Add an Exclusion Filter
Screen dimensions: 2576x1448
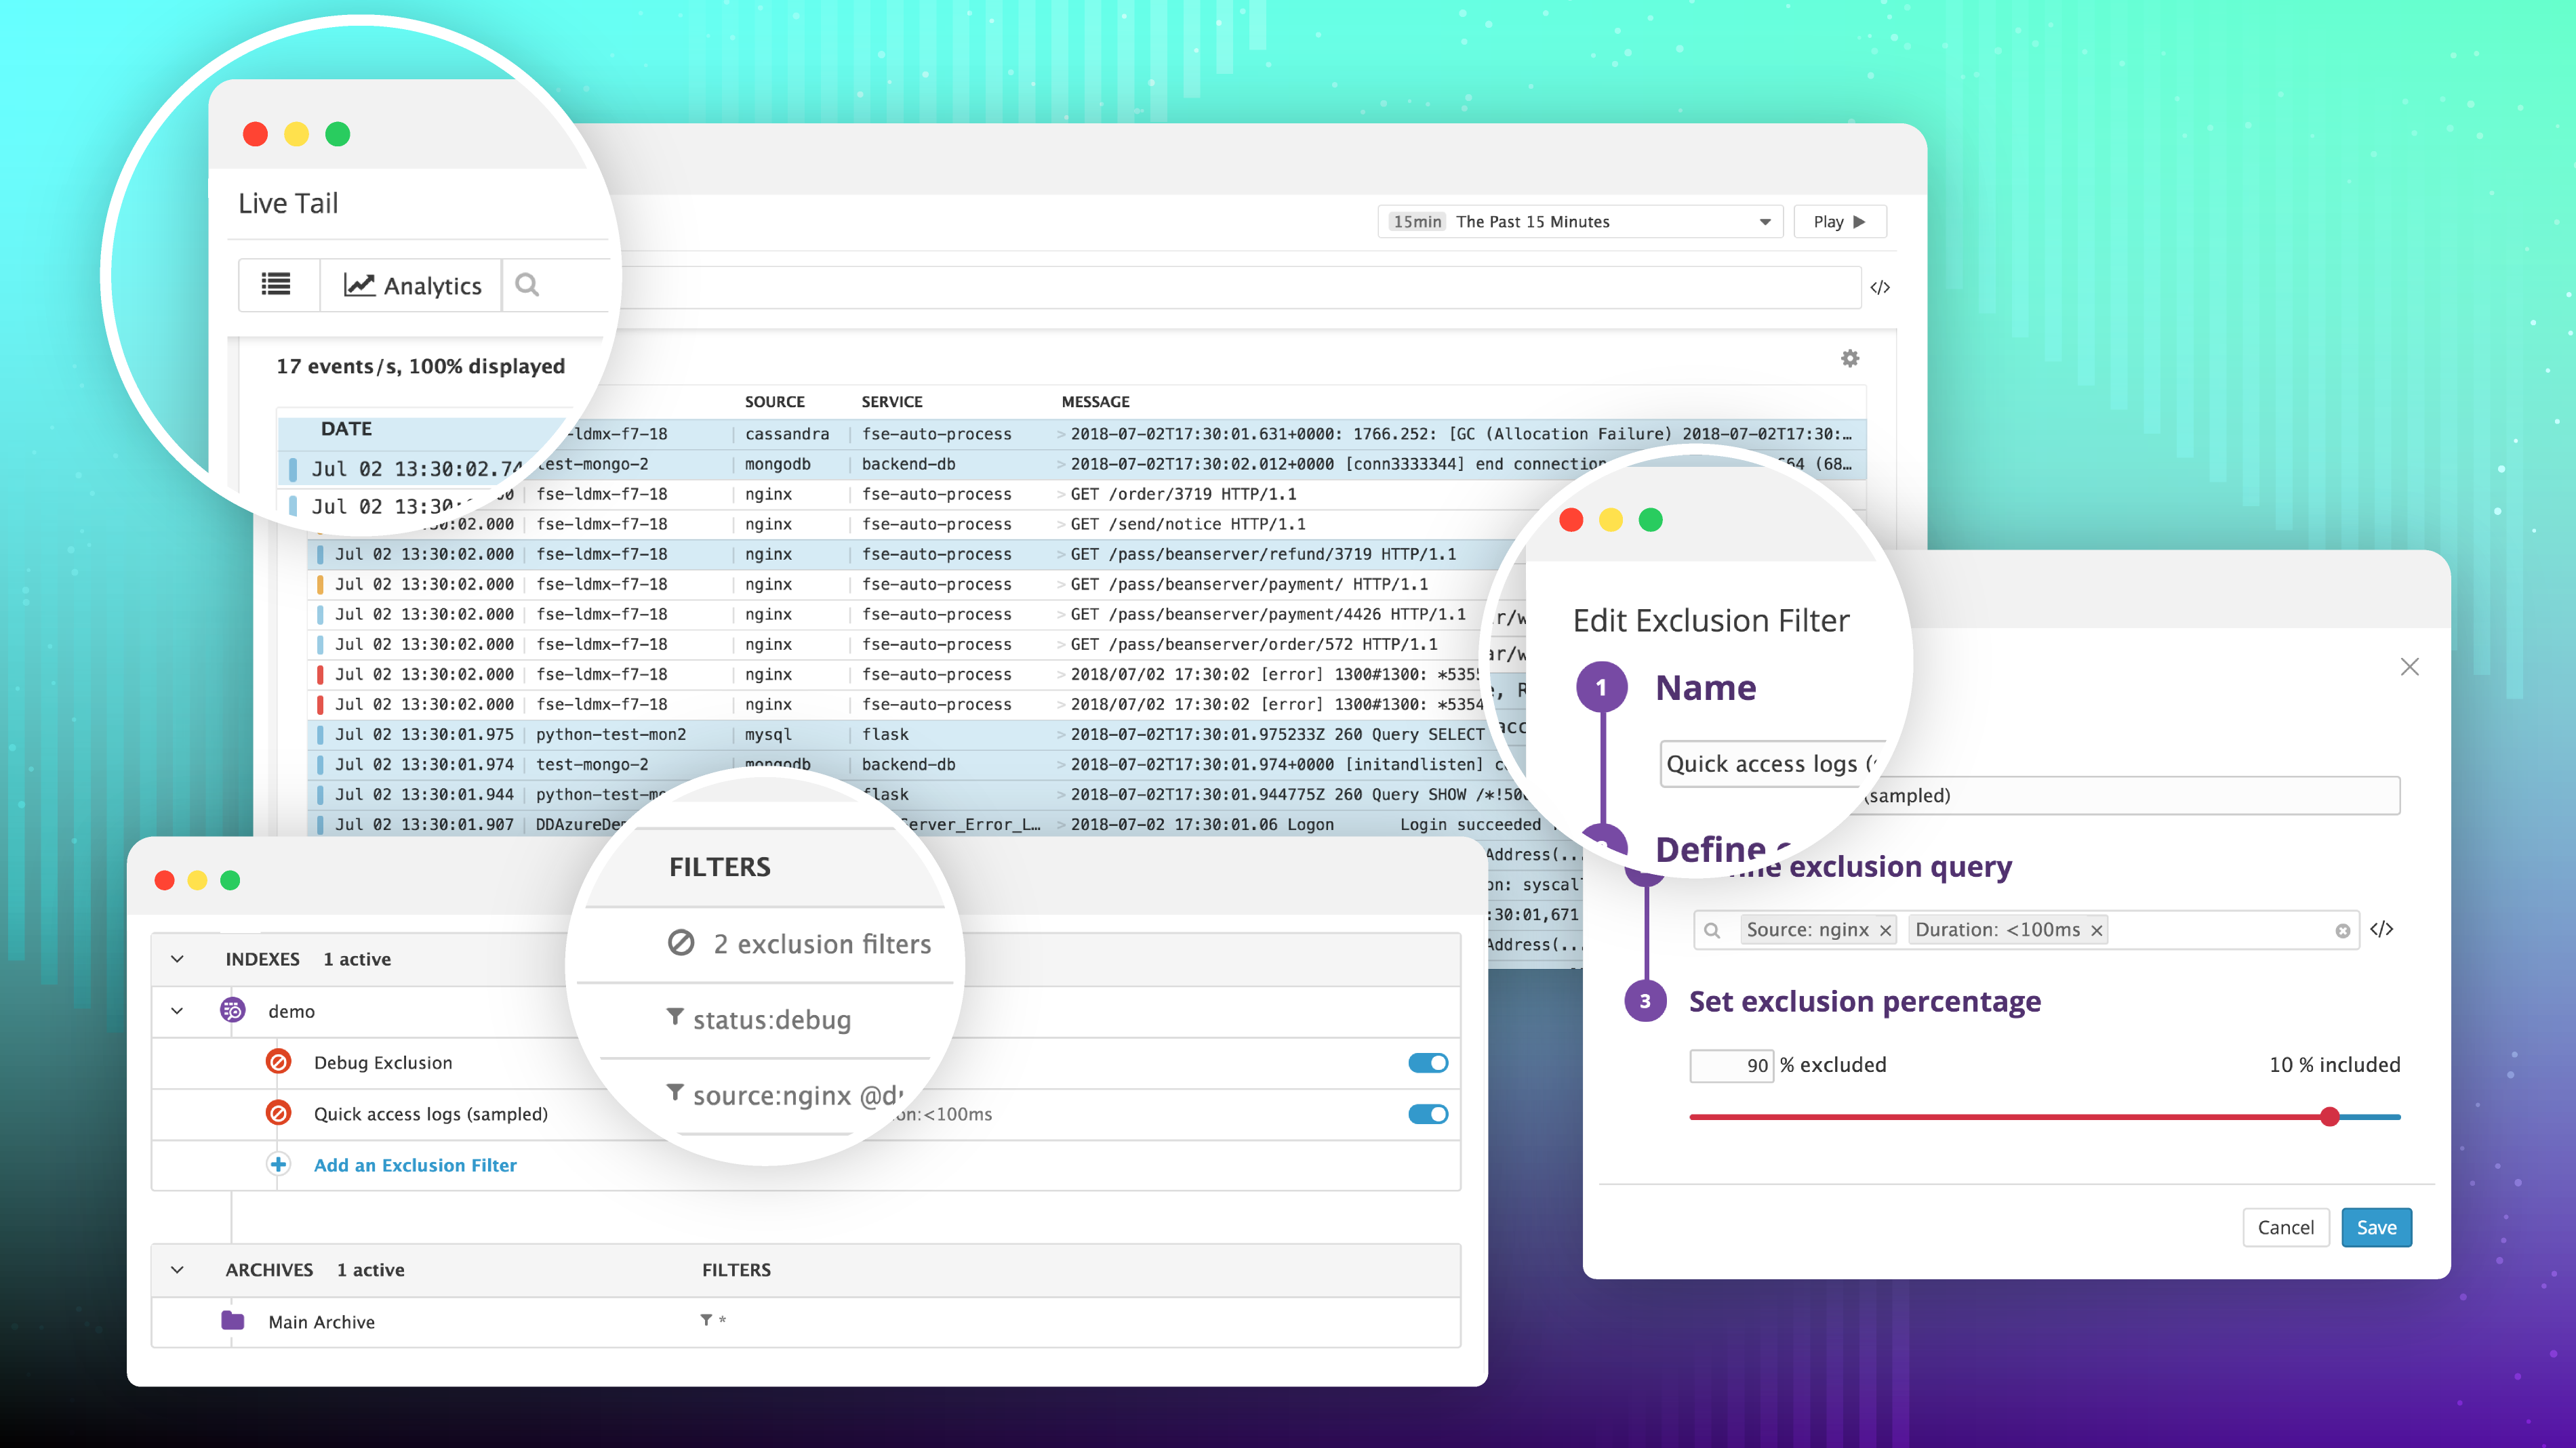tap(414, 1164)
